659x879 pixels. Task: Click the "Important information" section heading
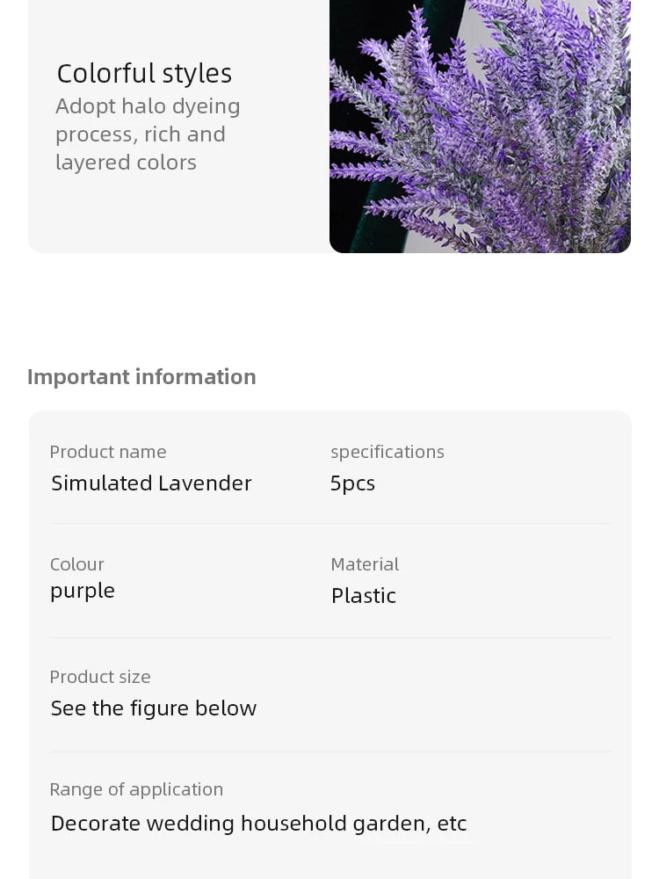pyautogui.click(x=141, y=376)
